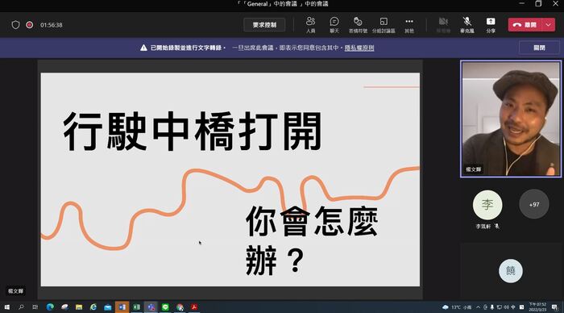Select the presenter's video thumbnail
564x313 pixels.
point(511,119)
